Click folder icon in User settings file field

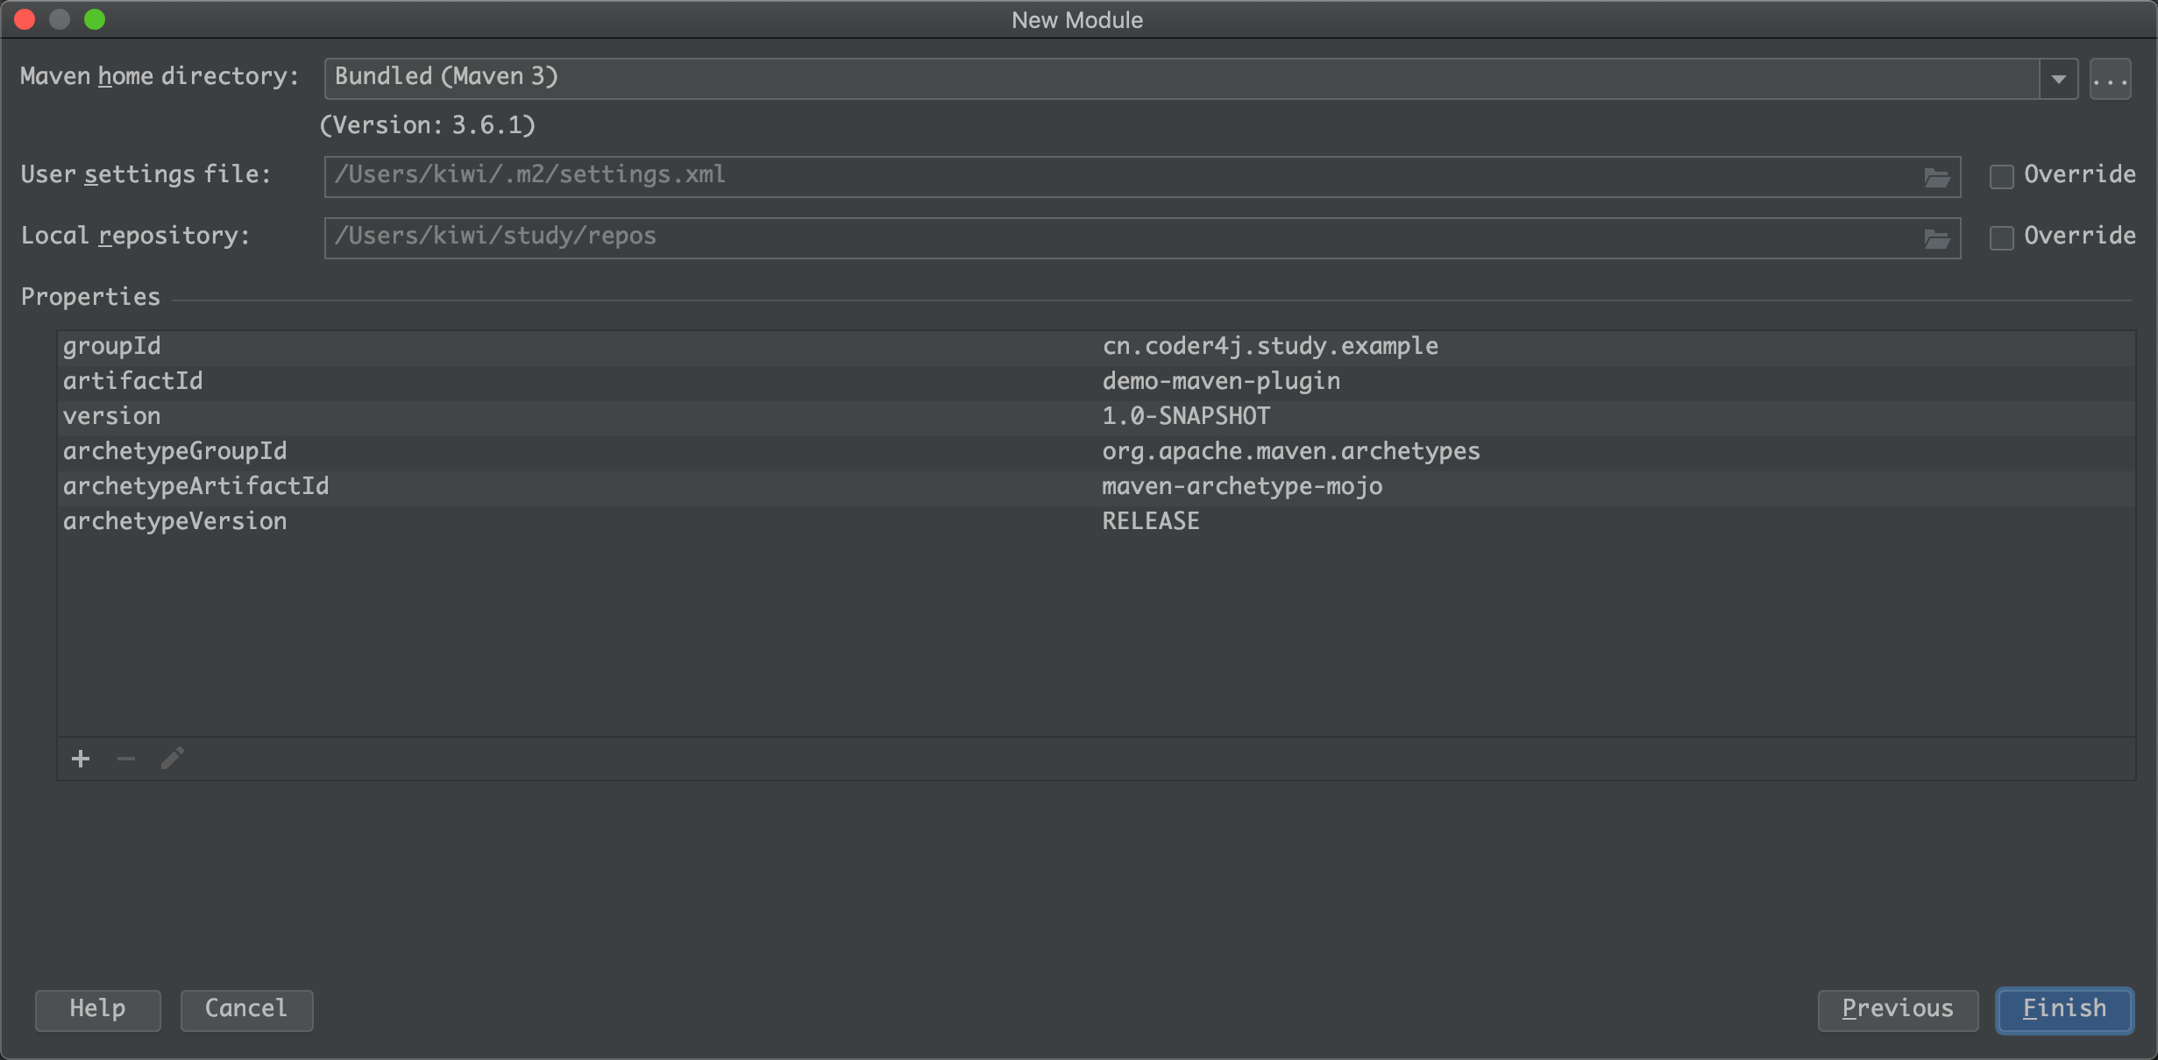pos(1936,178)
